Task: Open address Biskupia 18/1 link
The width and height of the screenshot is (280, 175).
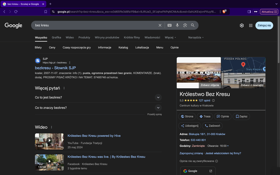Action: [207, 134]
